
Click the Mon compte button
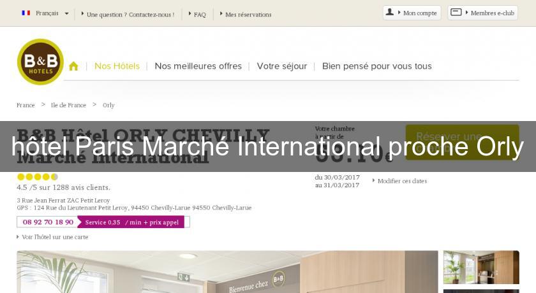[x=412, y=13]
